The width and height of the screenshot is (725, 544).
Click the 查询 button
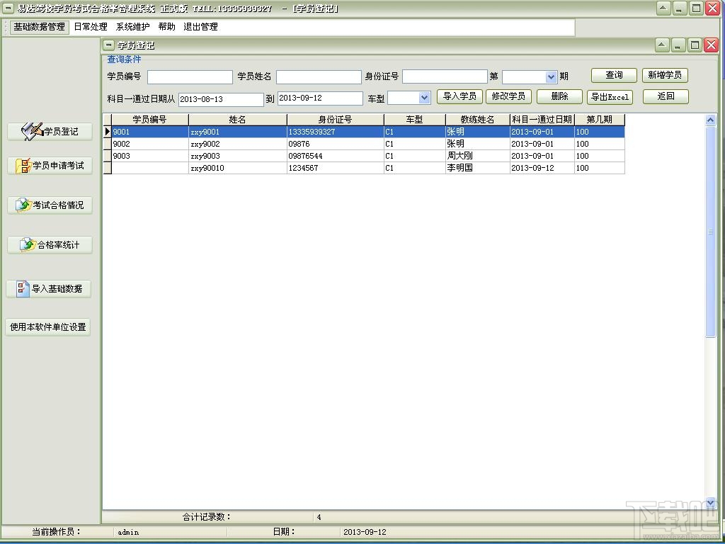pyautogui.click(x=614, y=75)
